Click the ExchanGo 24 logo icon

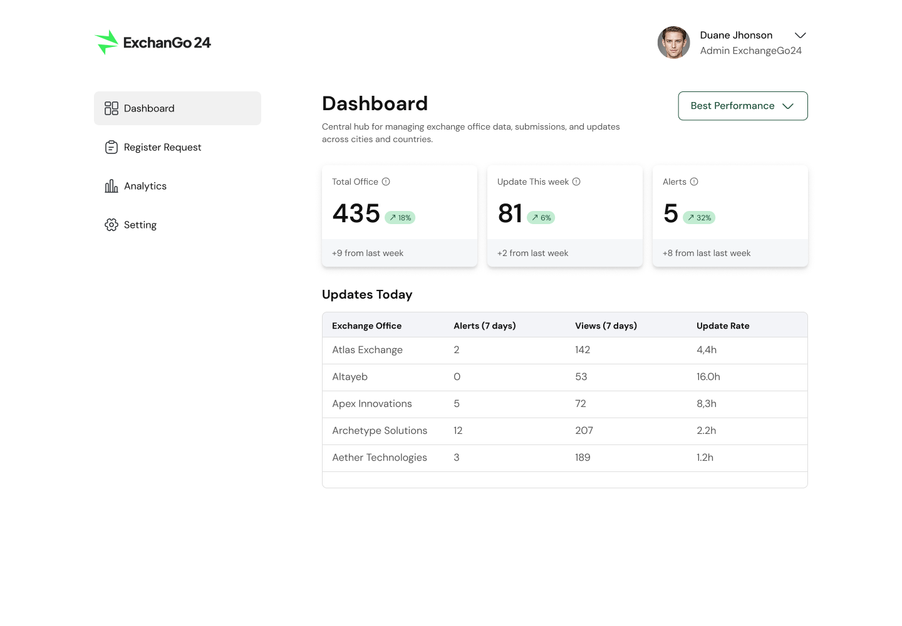[x=106, y=43]
